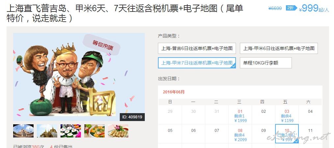View the soup bowl food thumbnail
The width and height of the screenshot is (334, 148).
click(x=94, y=131)
